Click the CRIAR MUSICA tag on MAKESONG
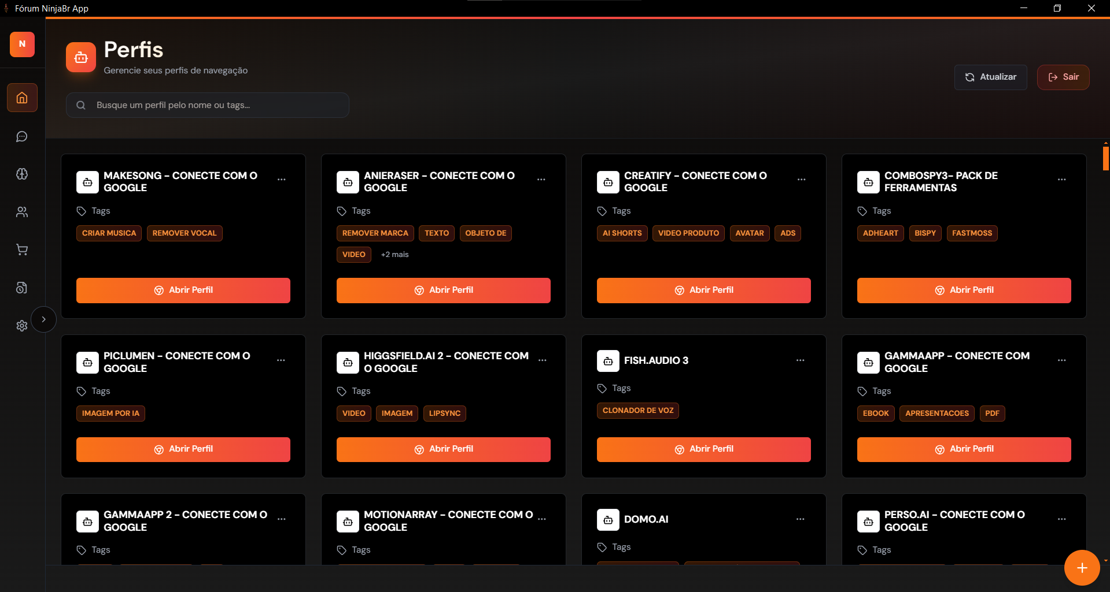 point(108,233)
